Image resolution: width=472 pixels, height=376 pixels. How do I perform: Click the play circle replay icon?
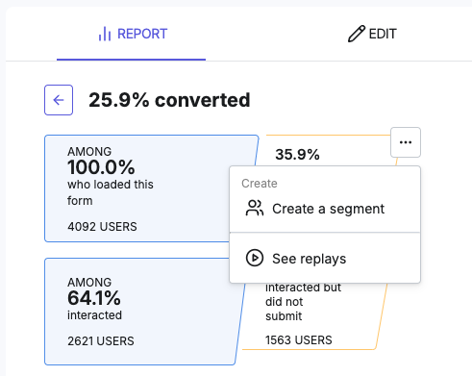click(x=255, y=258)
